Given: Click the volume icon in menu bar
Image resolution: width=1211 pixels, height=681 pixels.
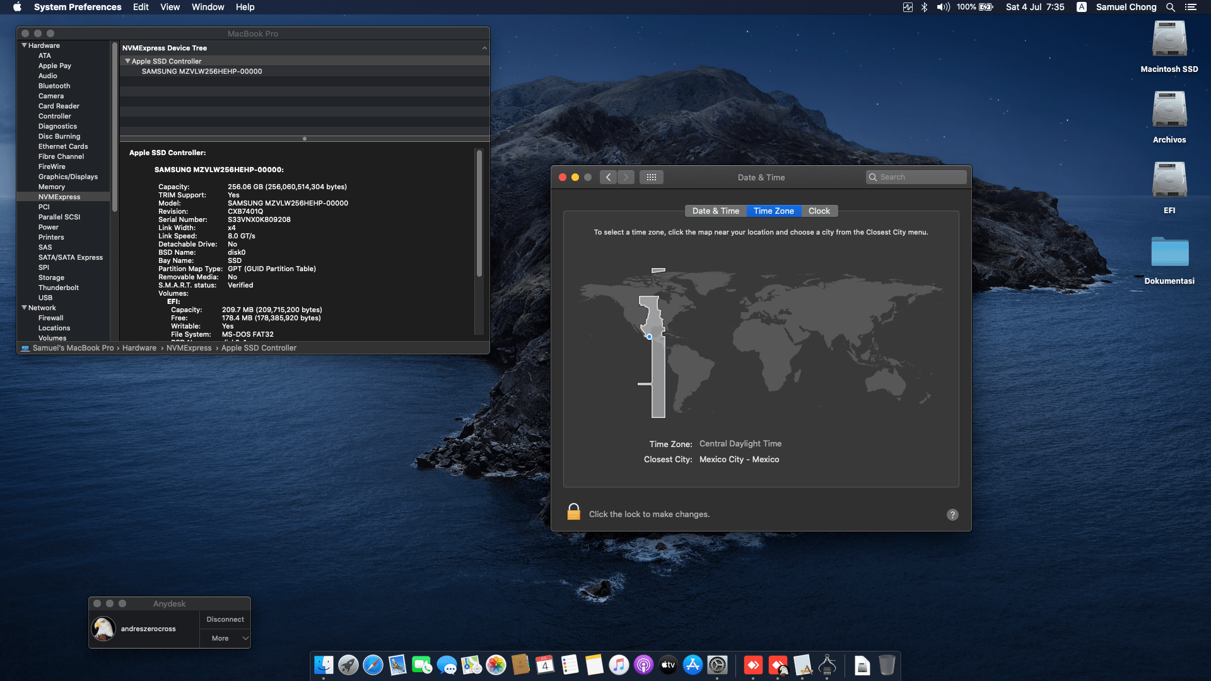Looking at the screenshot, I should coord(943,7).
